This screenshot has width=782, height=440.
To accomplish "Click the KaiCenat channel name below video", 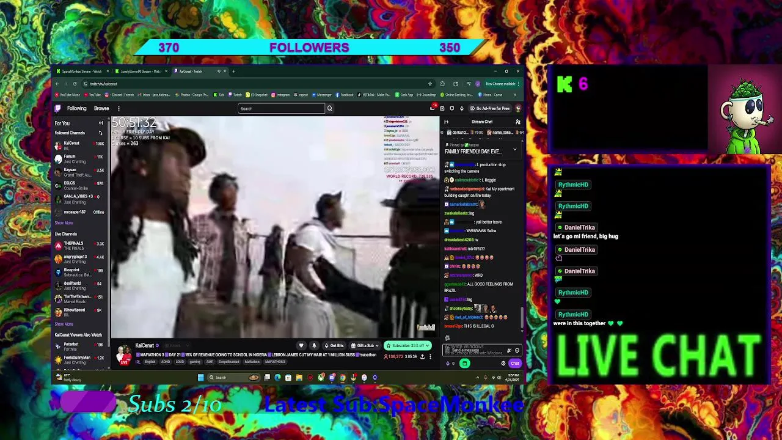I will pyautogui.click(x=145, y=346).
